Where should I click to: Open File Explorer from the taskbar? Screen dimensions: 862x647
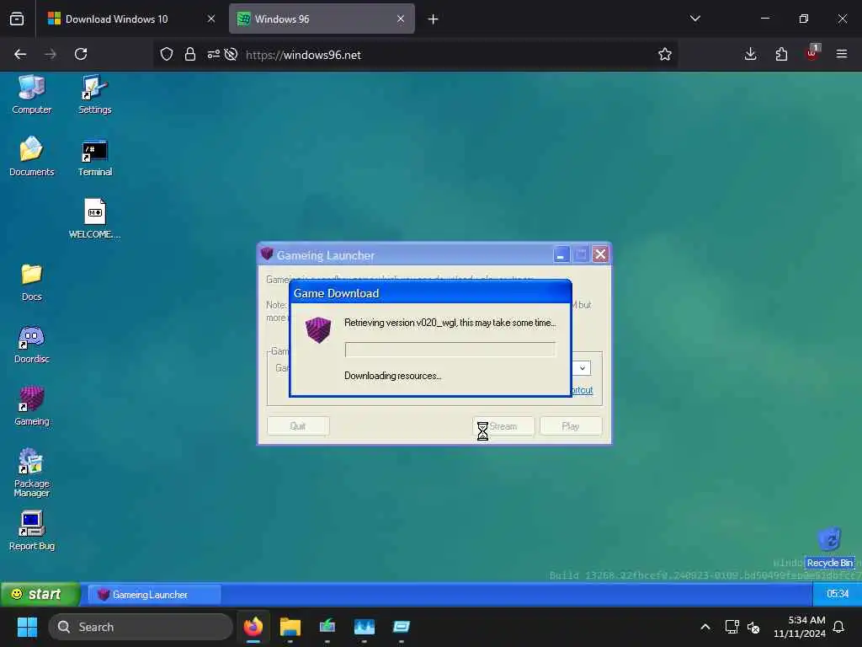click(x=290, y=627)
